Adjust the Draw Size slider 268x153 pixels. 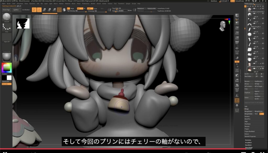tap(122, 11)
